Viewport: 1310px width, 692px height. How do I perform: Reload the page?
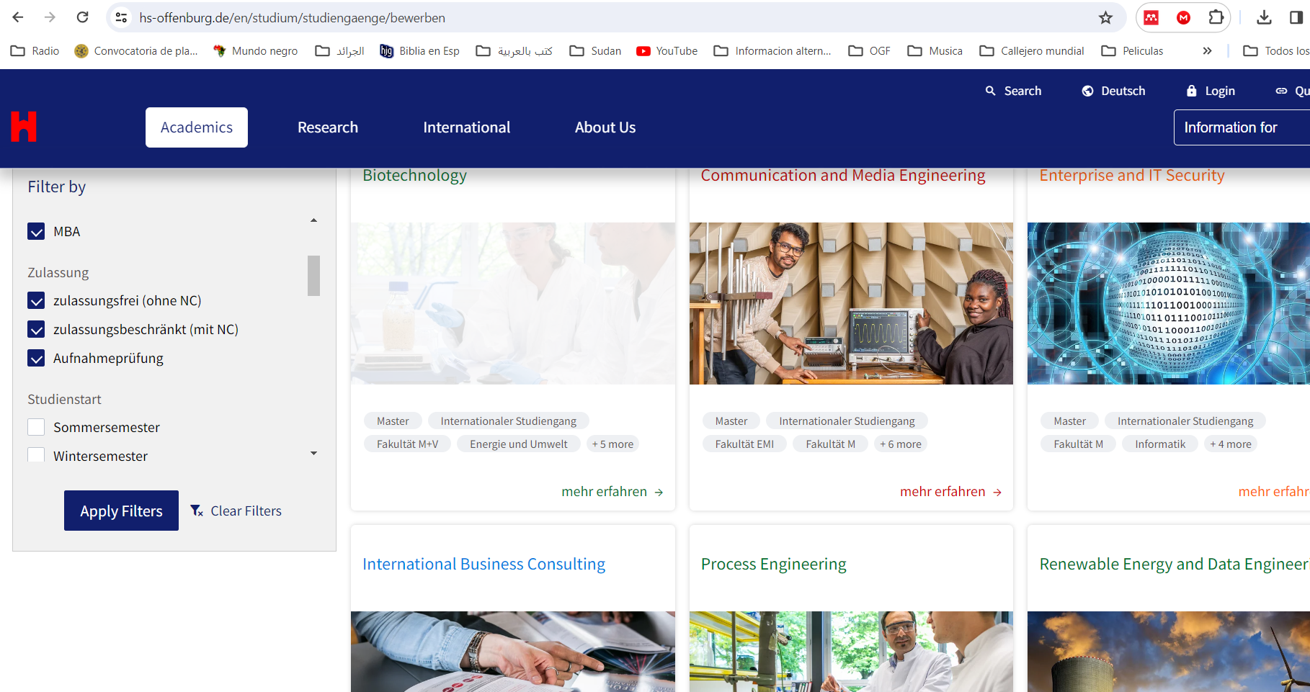83,17
